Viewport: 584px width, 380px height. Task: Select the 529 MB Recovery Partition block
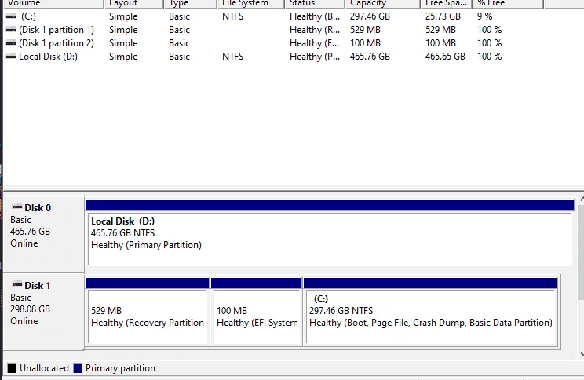147,312
